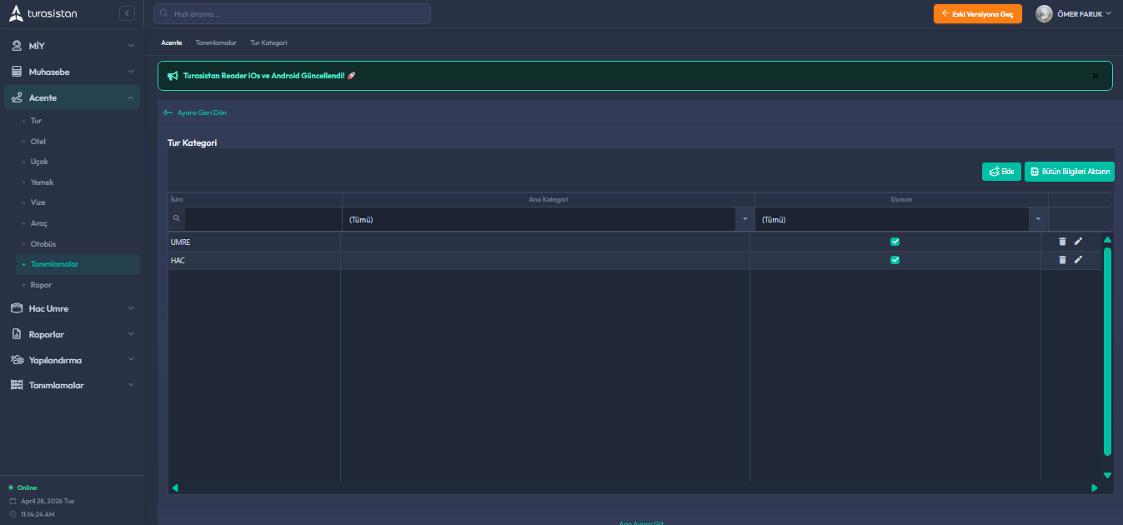Select Rapor under Acente menu
This screenshot has height=525, width=1123.
(41, 285)
